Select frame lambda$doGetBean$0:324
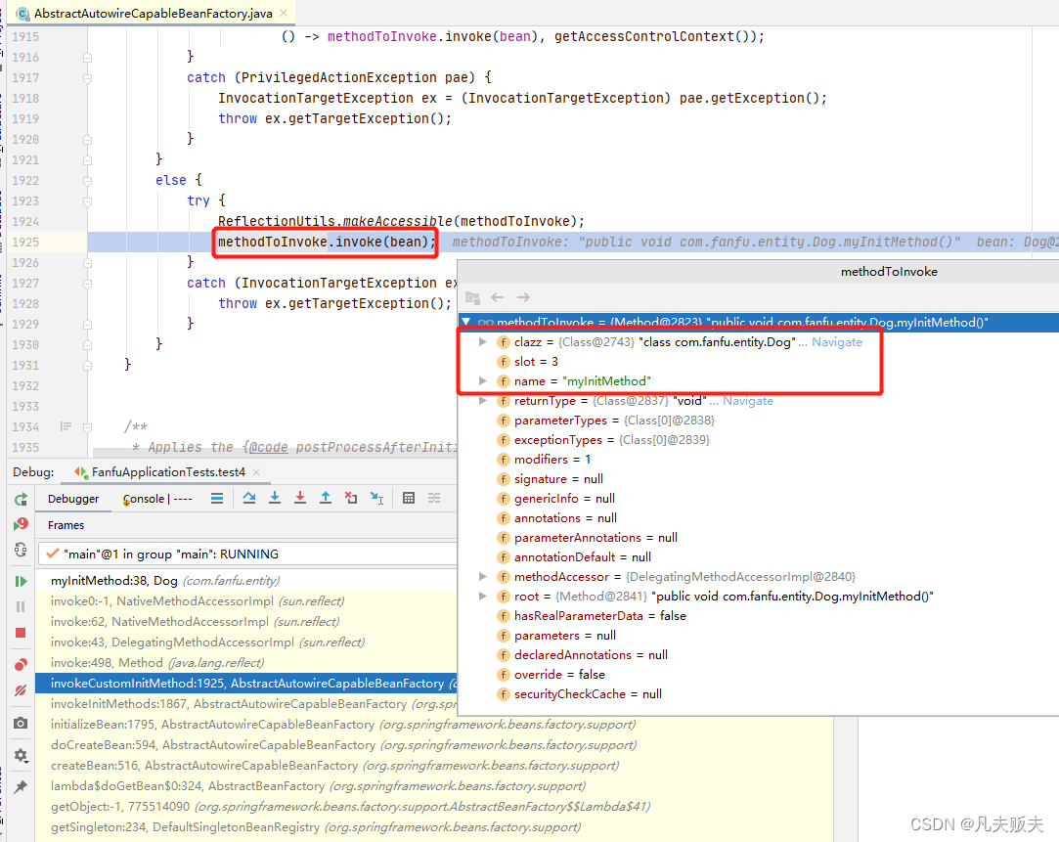 434,786
